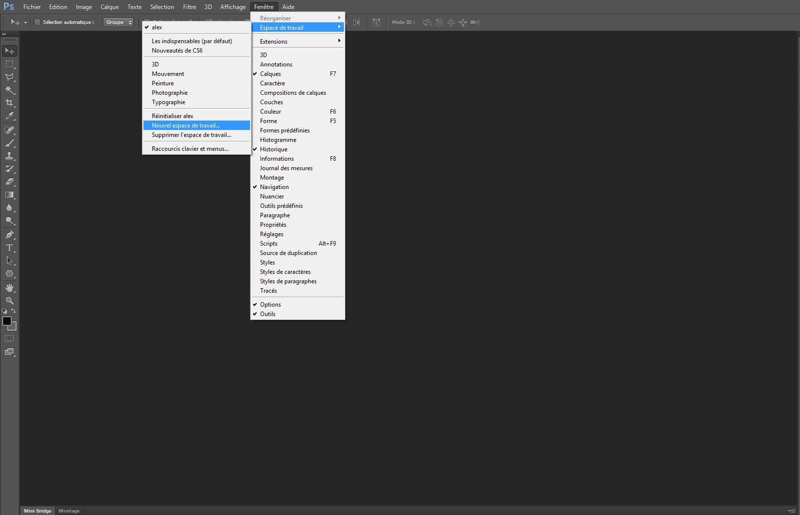The width and height of the screenshot is (800, 515).
Task: Select the Rectangular Marquee tool
Action: (9, 64)
